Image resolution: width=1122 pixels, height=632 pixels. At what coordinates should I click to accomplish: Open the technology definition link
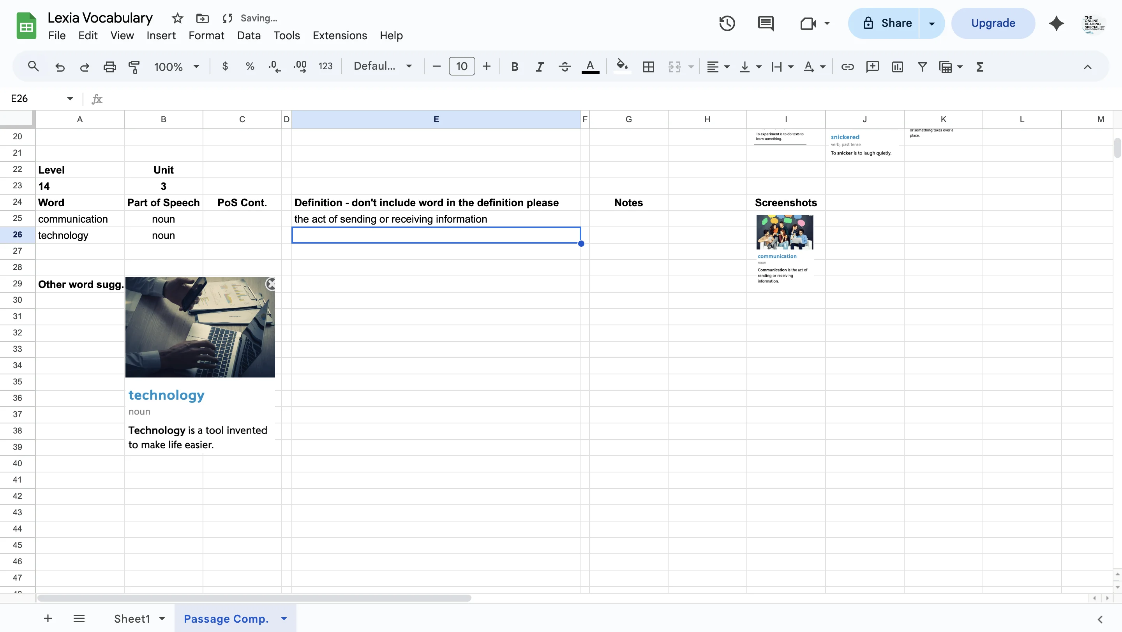166,395
